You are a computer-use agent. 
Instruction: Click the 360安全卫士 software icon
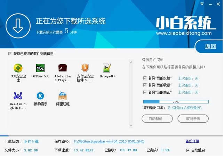(18, 68)
